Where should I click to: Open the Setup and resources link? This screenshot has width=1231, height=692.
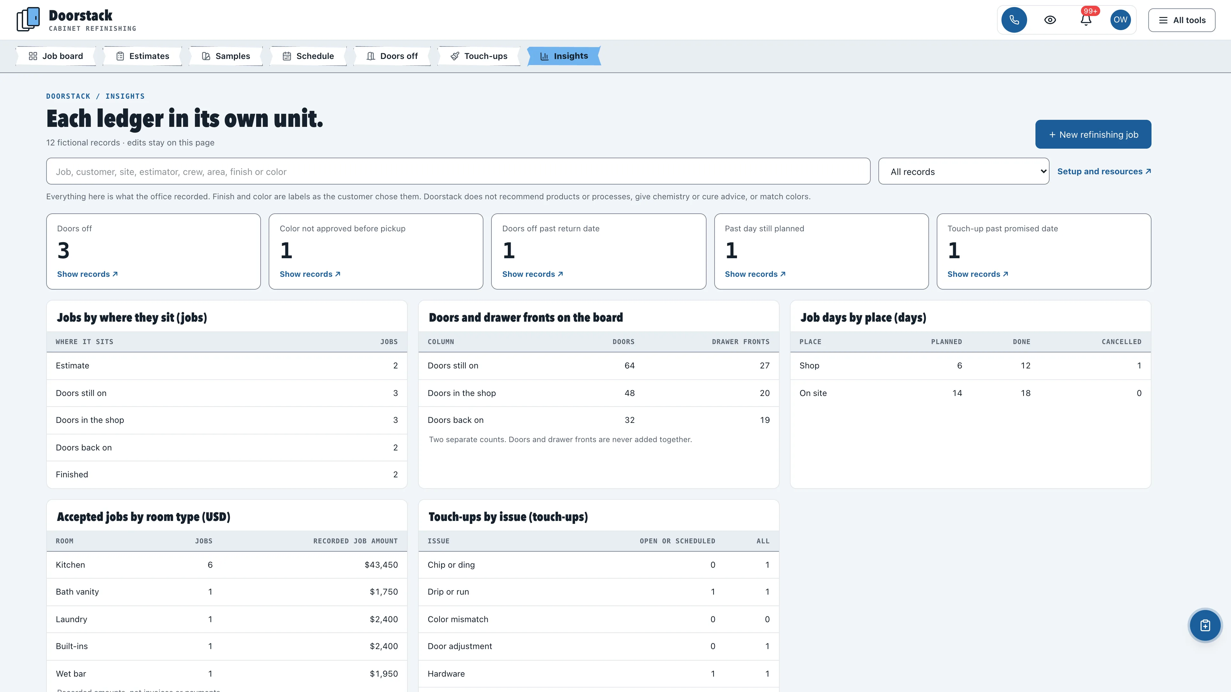click(x=1104, y=171)
